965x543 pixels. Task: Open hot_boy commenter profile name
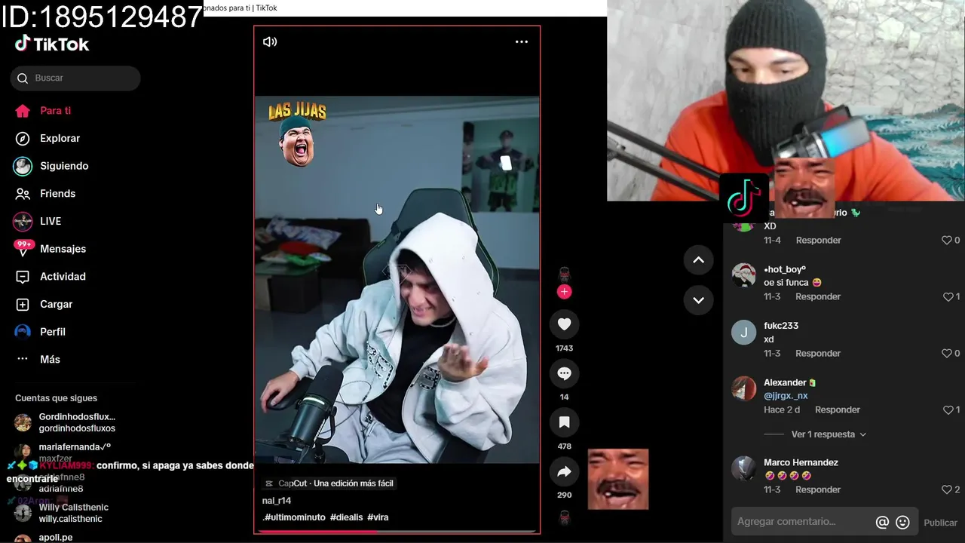[x=785, y=269]
